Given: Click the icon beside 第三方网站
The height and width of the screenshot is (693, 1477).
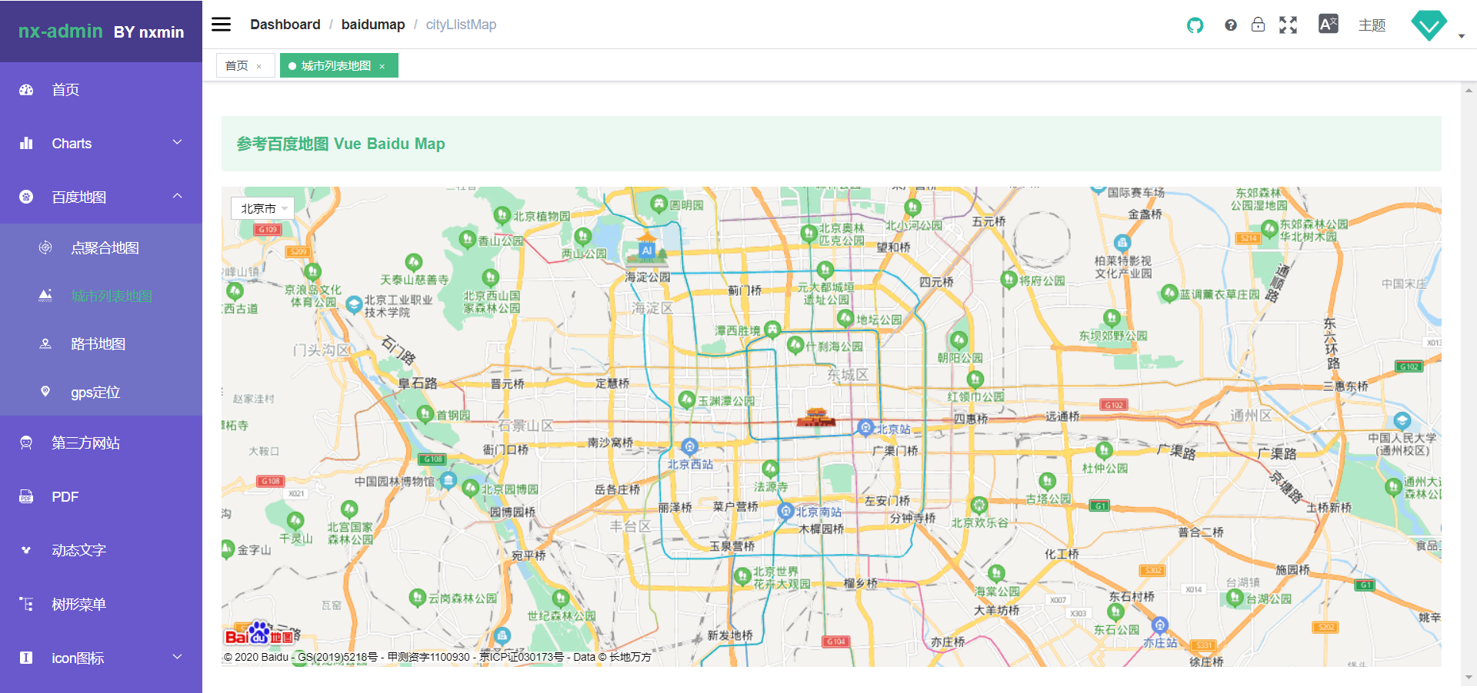Looking at the screenshot, I should click(x=26, y=443).
